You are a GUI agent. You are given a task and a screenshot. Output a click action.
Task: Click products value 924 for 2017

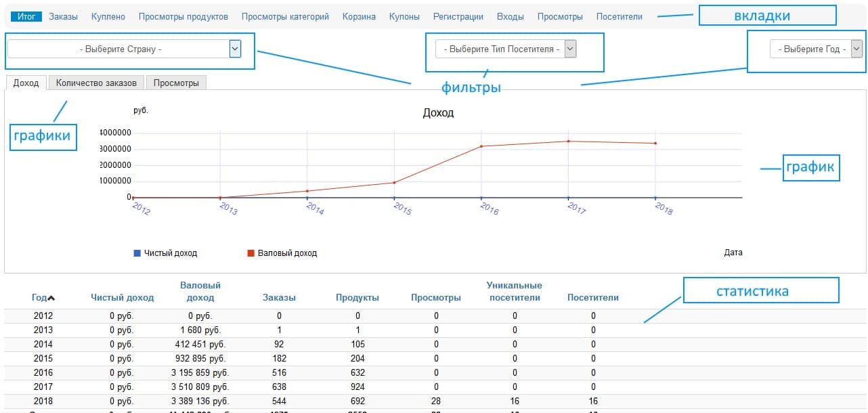click(357, 387)
